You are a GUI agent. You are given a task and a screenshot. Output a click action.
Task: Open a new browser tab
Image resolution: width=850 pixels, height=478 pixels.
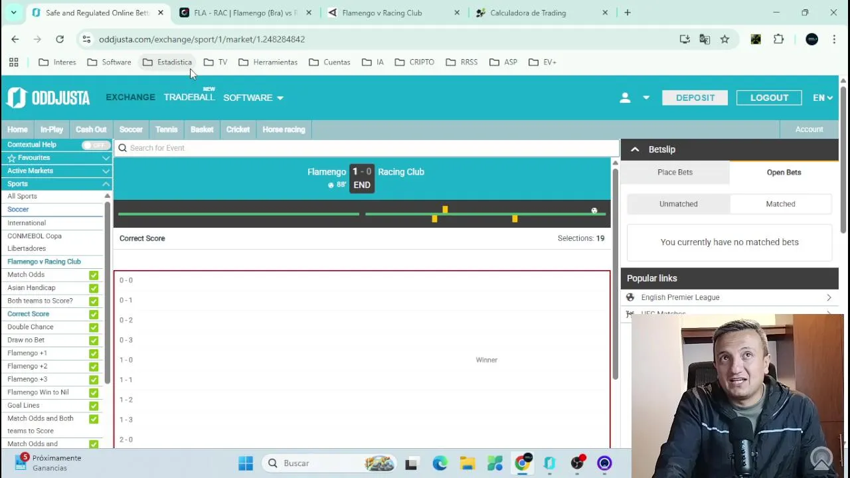pyautogui.click(x=627, y=13)
